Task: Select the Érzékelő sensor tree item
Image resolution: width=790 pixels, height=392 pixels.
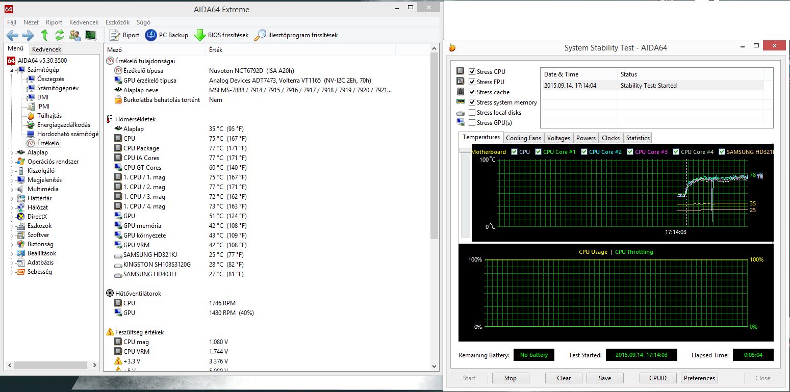Action: (x=48, y=143)
